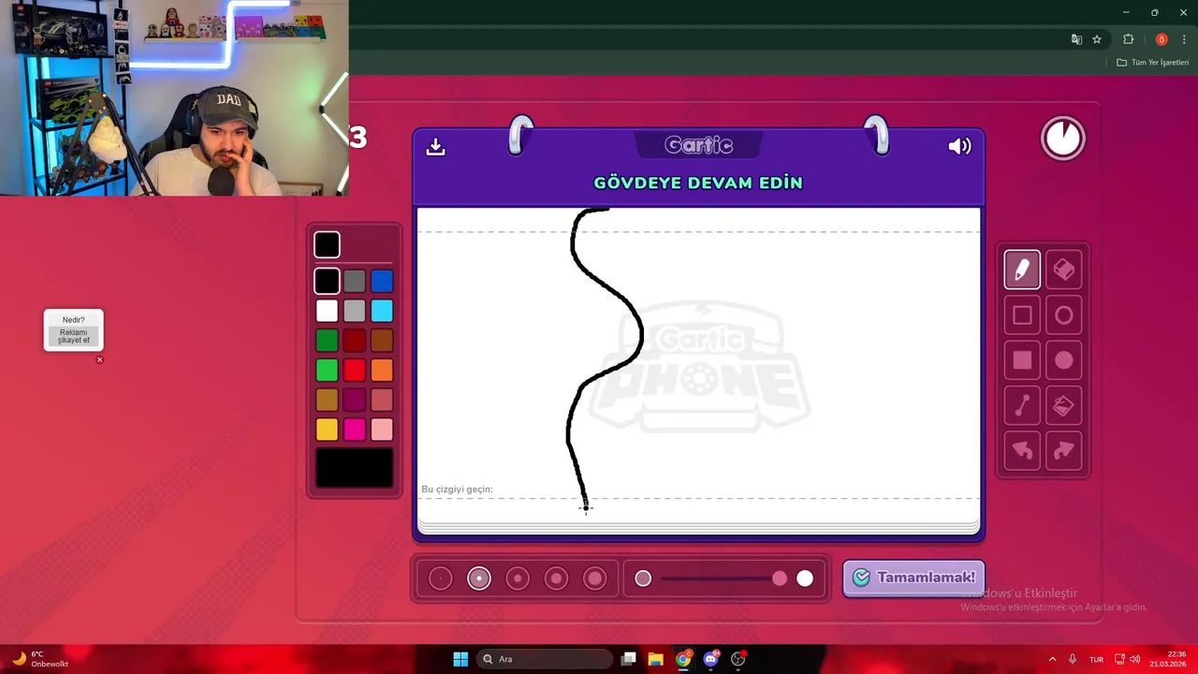Screen dimensions: 1198x674
Task: Open the browser translate icon
Action: 1076,39
